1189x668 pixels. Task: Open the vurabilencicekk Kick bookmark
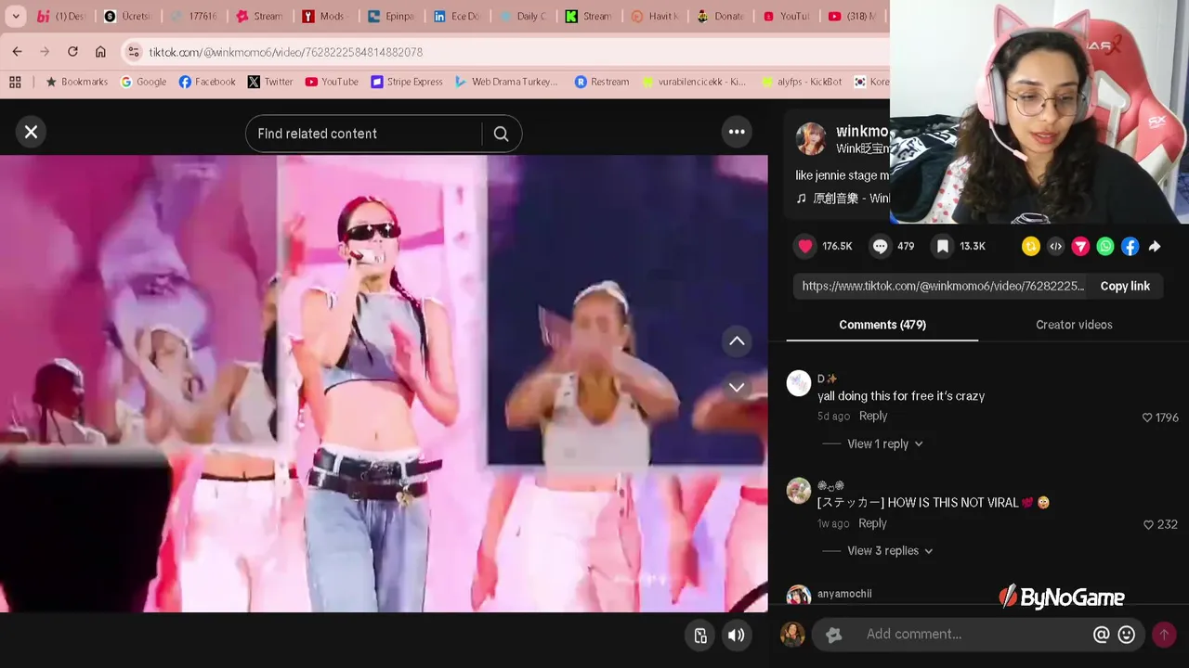click(694, 82)
